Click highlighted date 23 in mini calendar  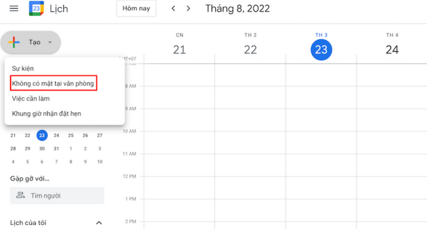tap(42, 135)
